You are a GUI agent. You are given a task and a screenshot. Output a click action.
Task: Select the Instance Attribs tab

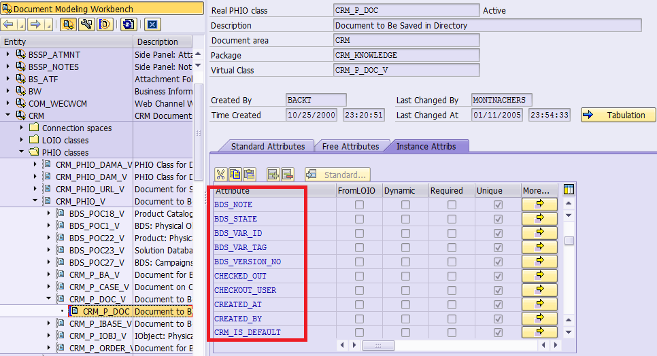coord(426,147)
